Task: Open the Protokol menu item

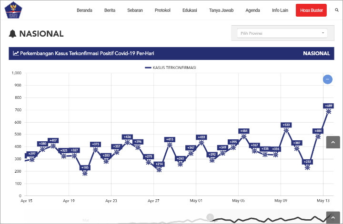Action: tap(162, 10)
